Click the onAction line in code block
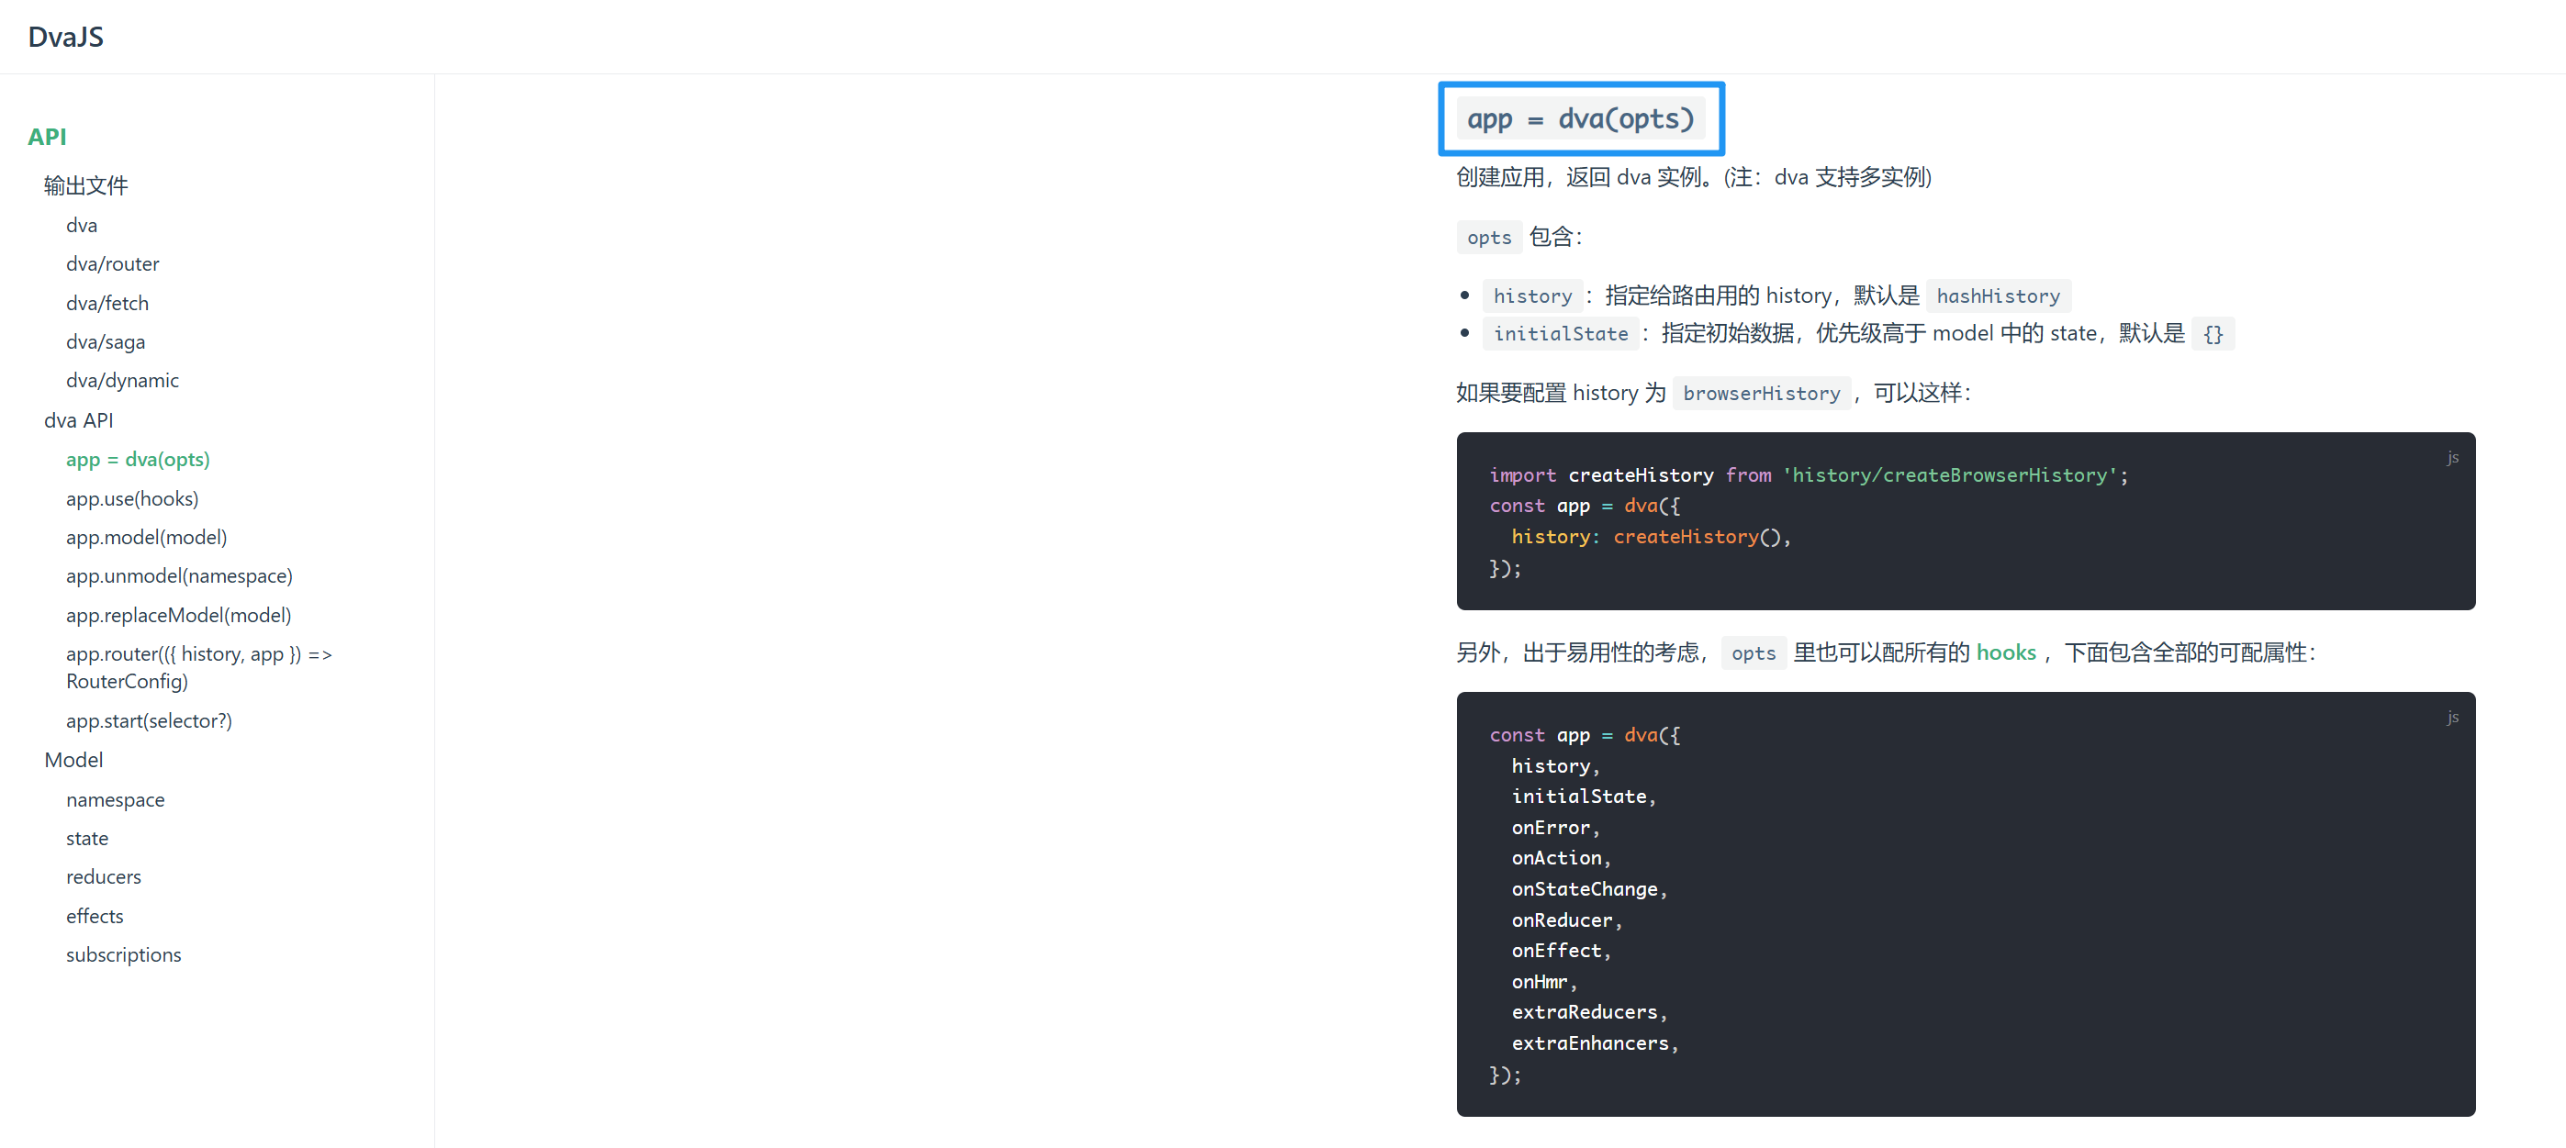 (x=1561, y=858)
